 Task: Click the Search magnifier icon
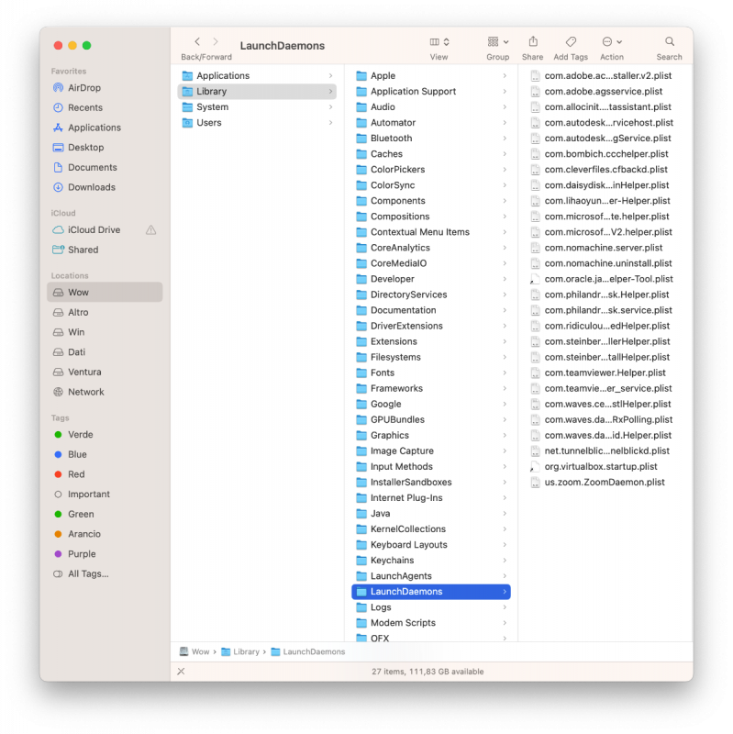click(x=670, y=41)
